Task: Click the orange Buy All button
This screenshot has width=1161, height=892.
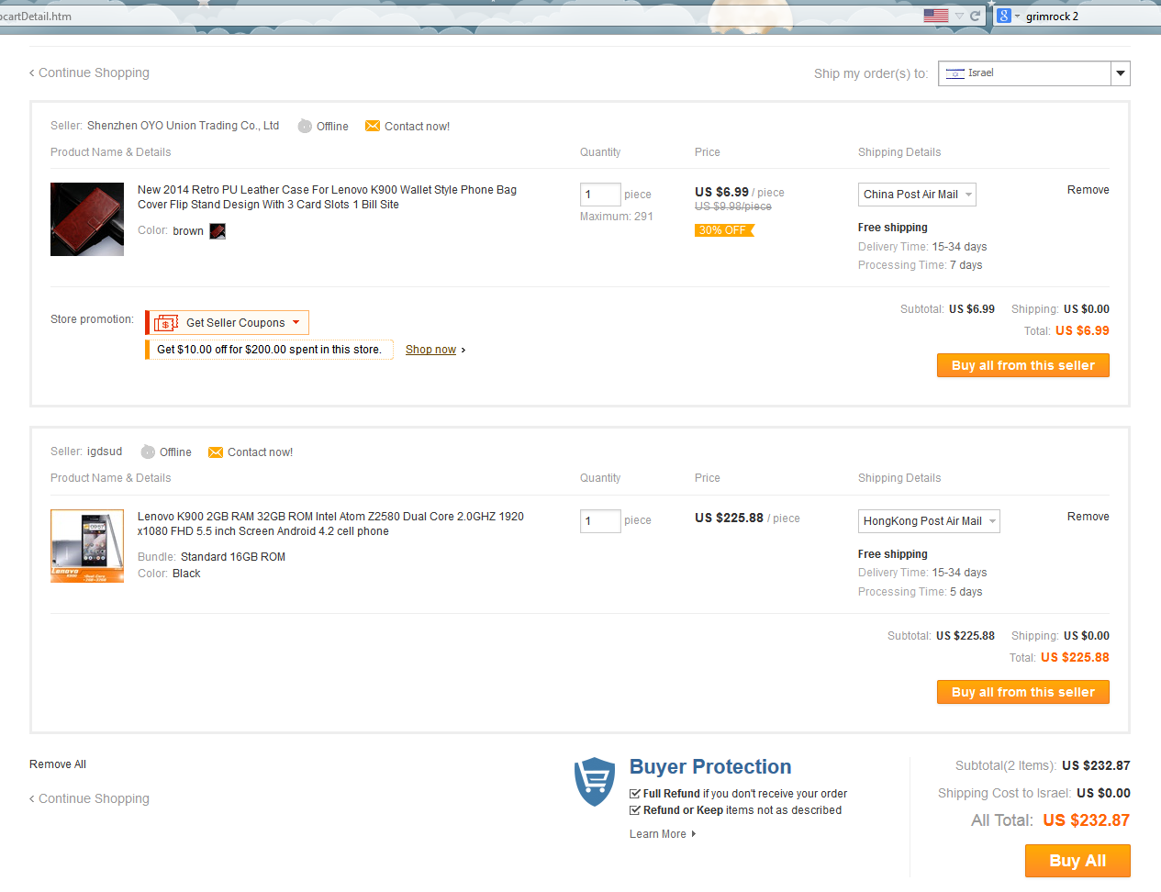Action: point(1077,861)
